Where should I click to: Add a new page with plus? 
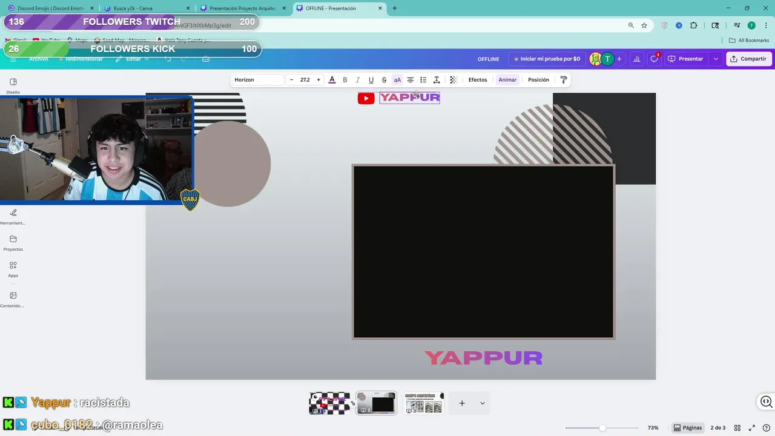(x=462, y=403)
